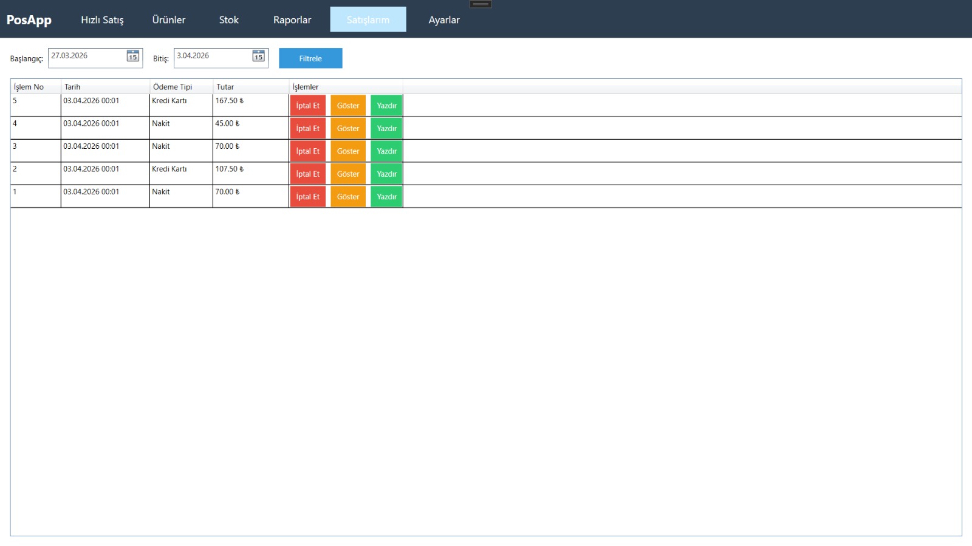The width and height of the screenshot is (972, 546).
Task: Open the Raporlar tab
Action: tap(292, 19)
